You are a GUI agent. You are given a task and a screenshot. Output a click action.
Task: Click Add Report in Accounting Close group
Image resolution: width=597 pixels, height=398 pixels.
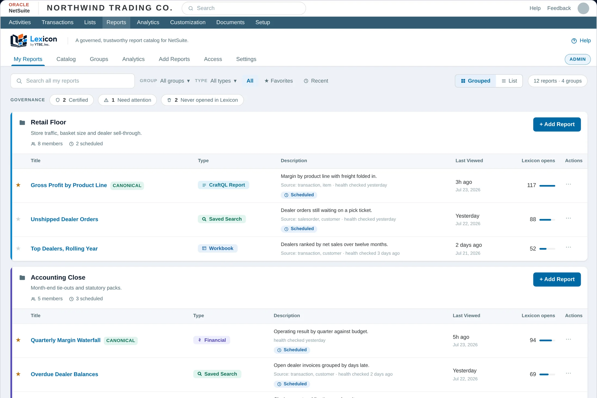557,279
